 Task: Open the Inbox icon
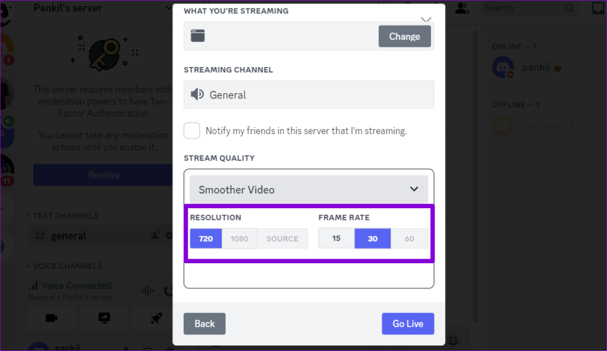point(598,8)
